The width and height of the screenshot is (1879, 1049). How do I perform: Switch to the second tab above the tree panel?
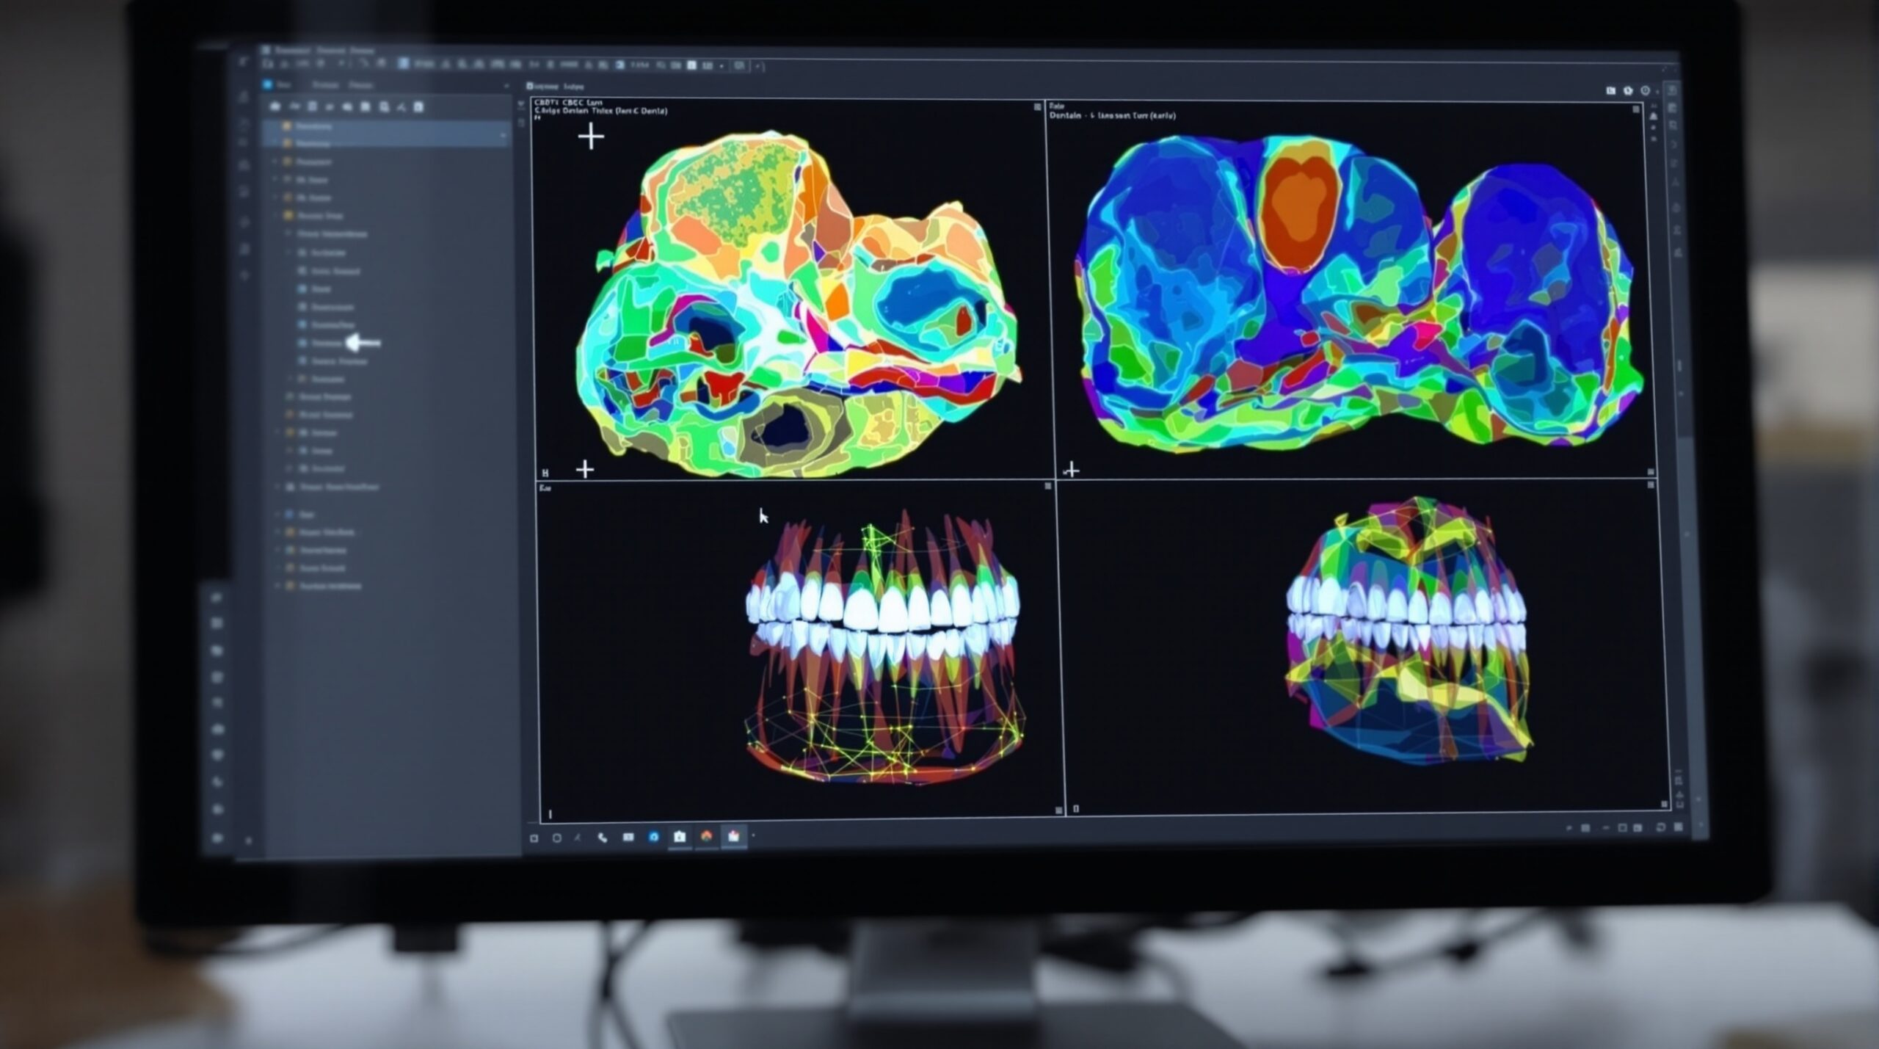pos(326,85)
